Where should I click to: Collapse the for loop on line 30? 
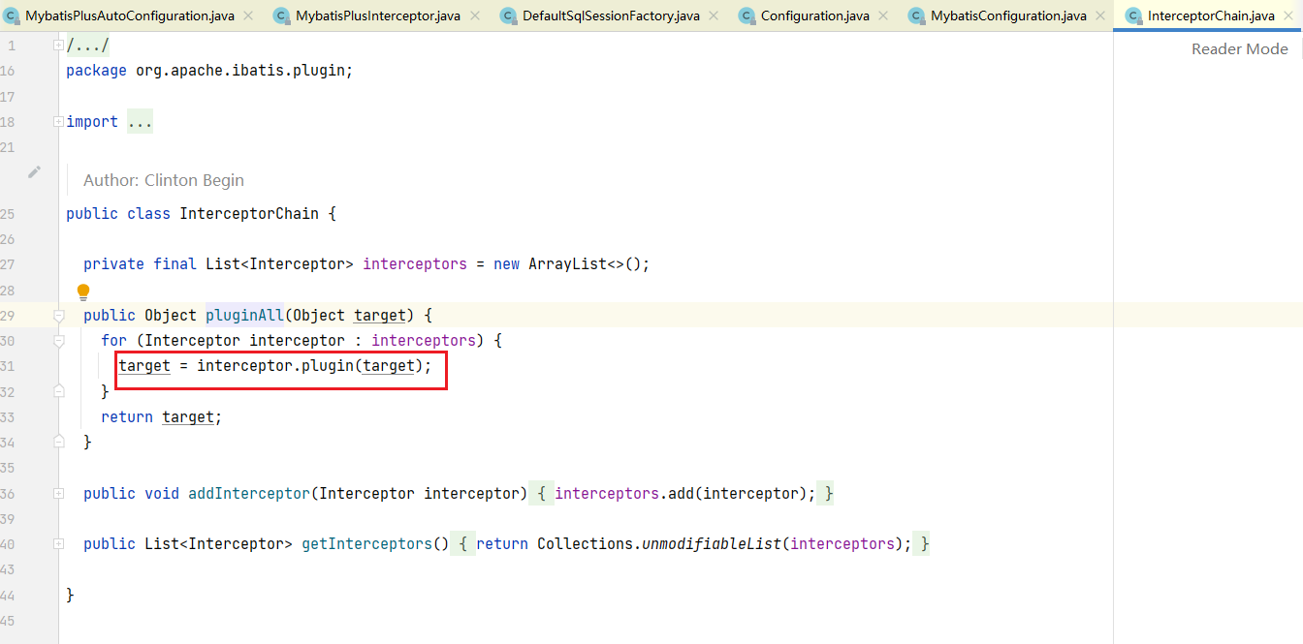point(59,341)
